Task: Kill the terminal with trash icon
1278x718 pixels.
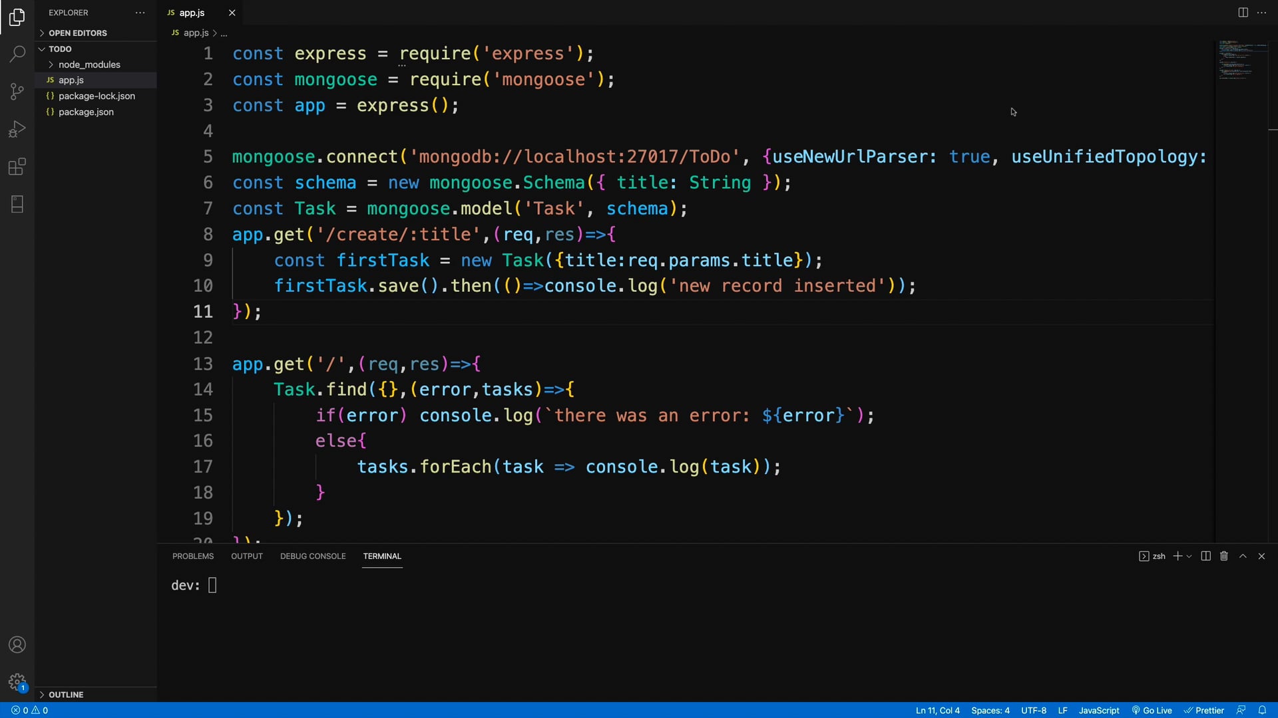Action: click(x=1223, y=556)
